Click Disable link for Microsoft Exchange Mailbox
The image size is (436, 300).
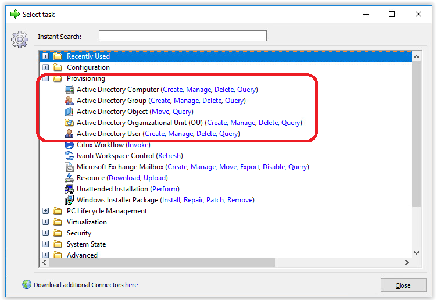point(274,167)
